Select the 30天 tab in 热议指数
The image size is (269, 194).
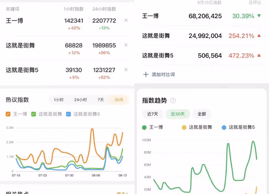pos(119,100)
